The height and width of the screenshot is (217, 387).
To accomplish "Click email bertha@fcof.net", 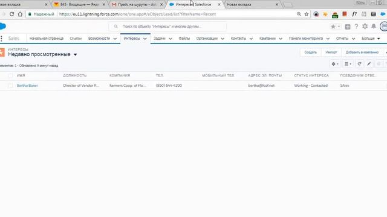I will [261, 86].
